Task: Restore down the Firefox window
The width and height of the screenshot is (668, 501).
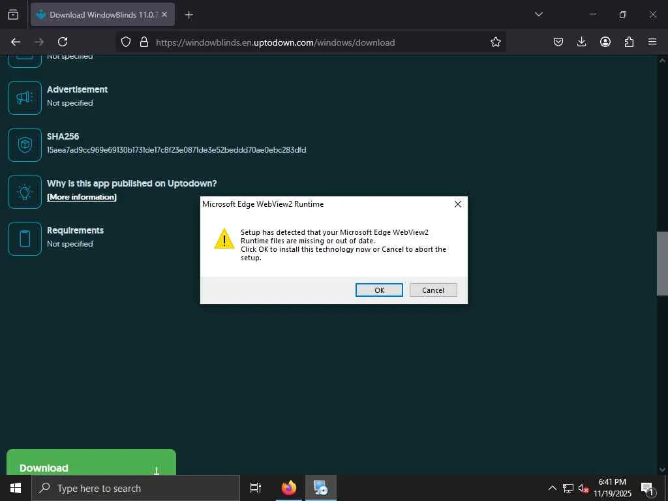Action: (x=623, y=14)
